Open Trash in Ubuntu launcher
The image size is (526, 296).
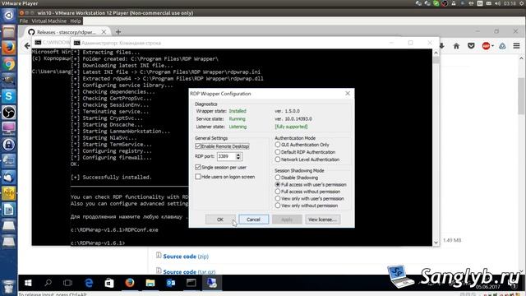9,287
